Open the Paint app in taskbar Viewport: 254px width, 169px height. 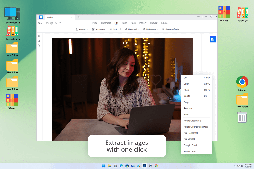coord(139,166)
